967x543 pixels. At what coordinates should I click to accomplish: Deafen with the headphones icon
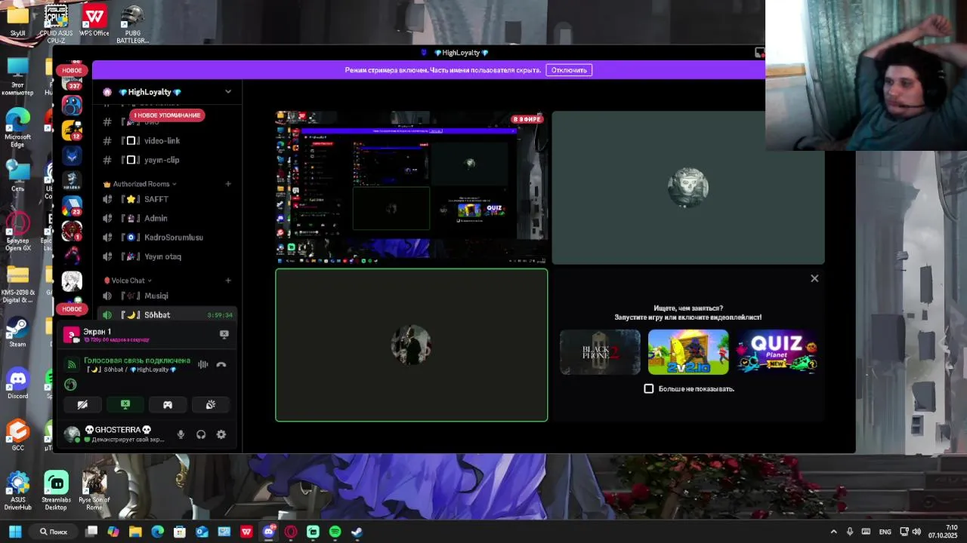click(x=201, y=434)
